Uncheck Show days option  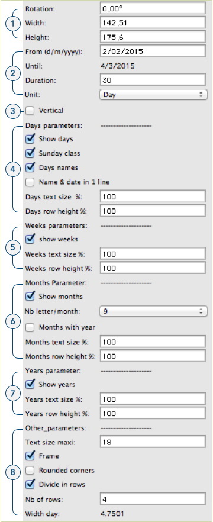30,139
